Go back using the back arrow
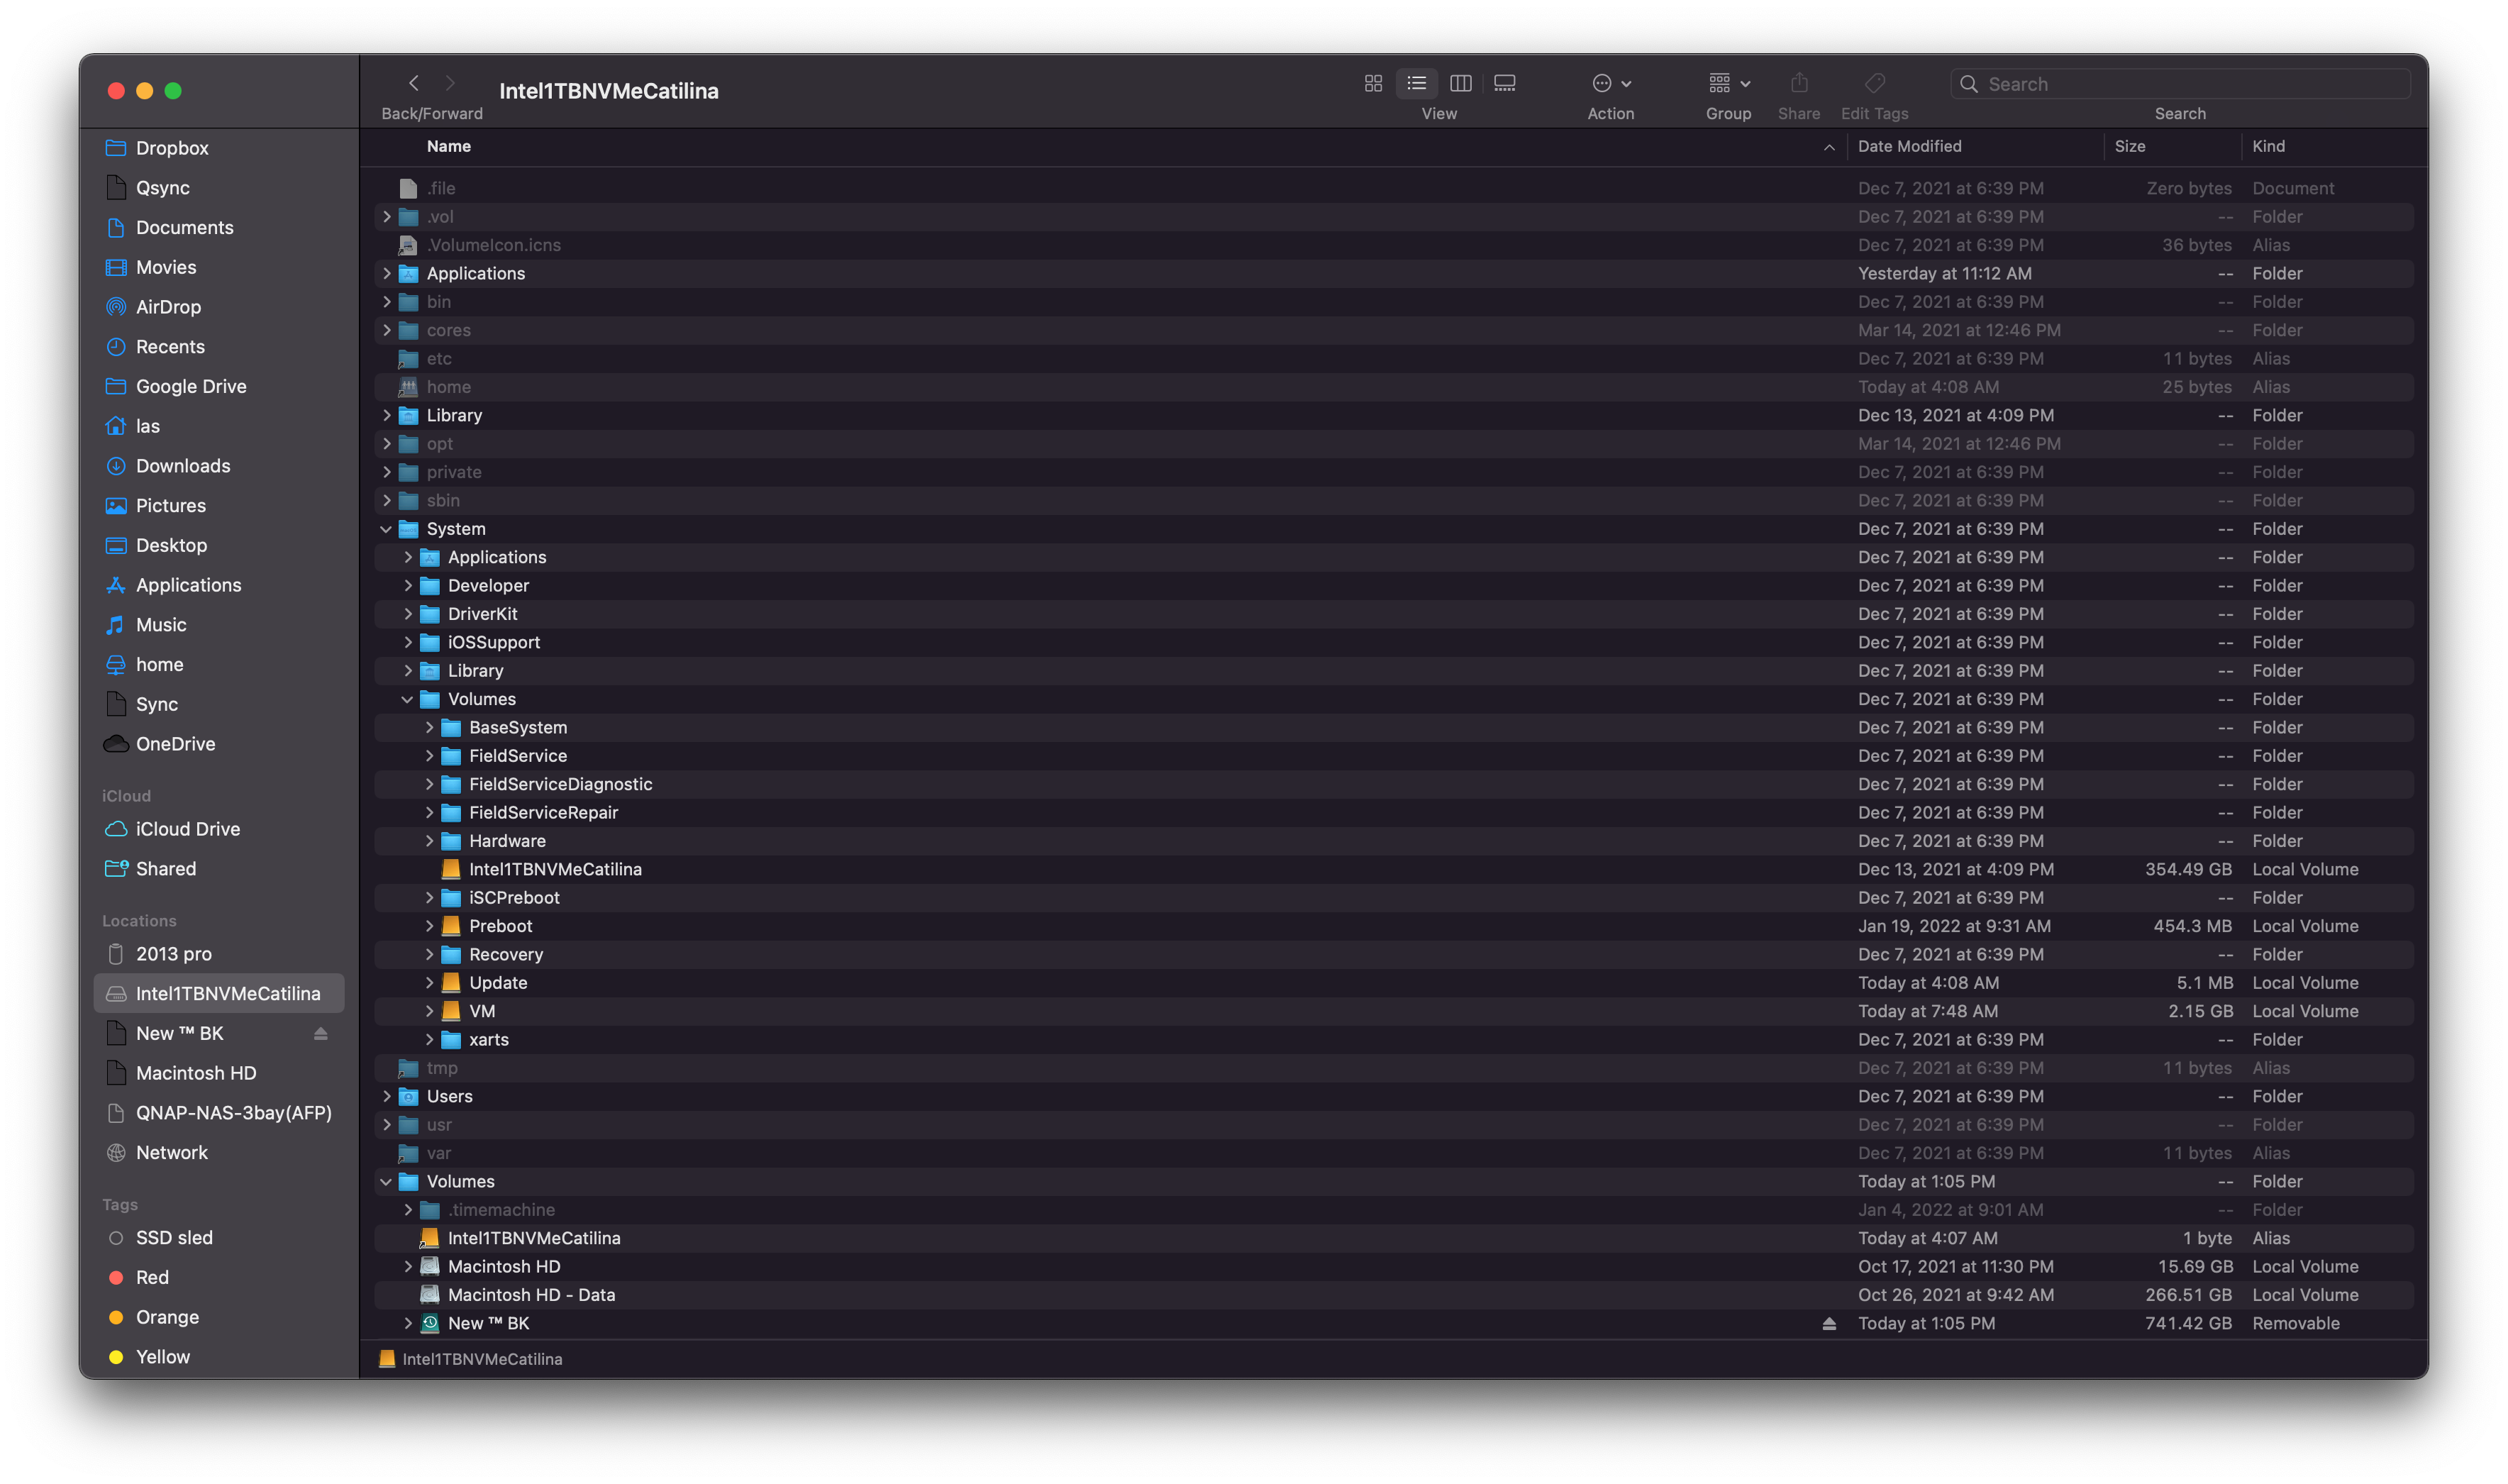 (x=414, y=83)
